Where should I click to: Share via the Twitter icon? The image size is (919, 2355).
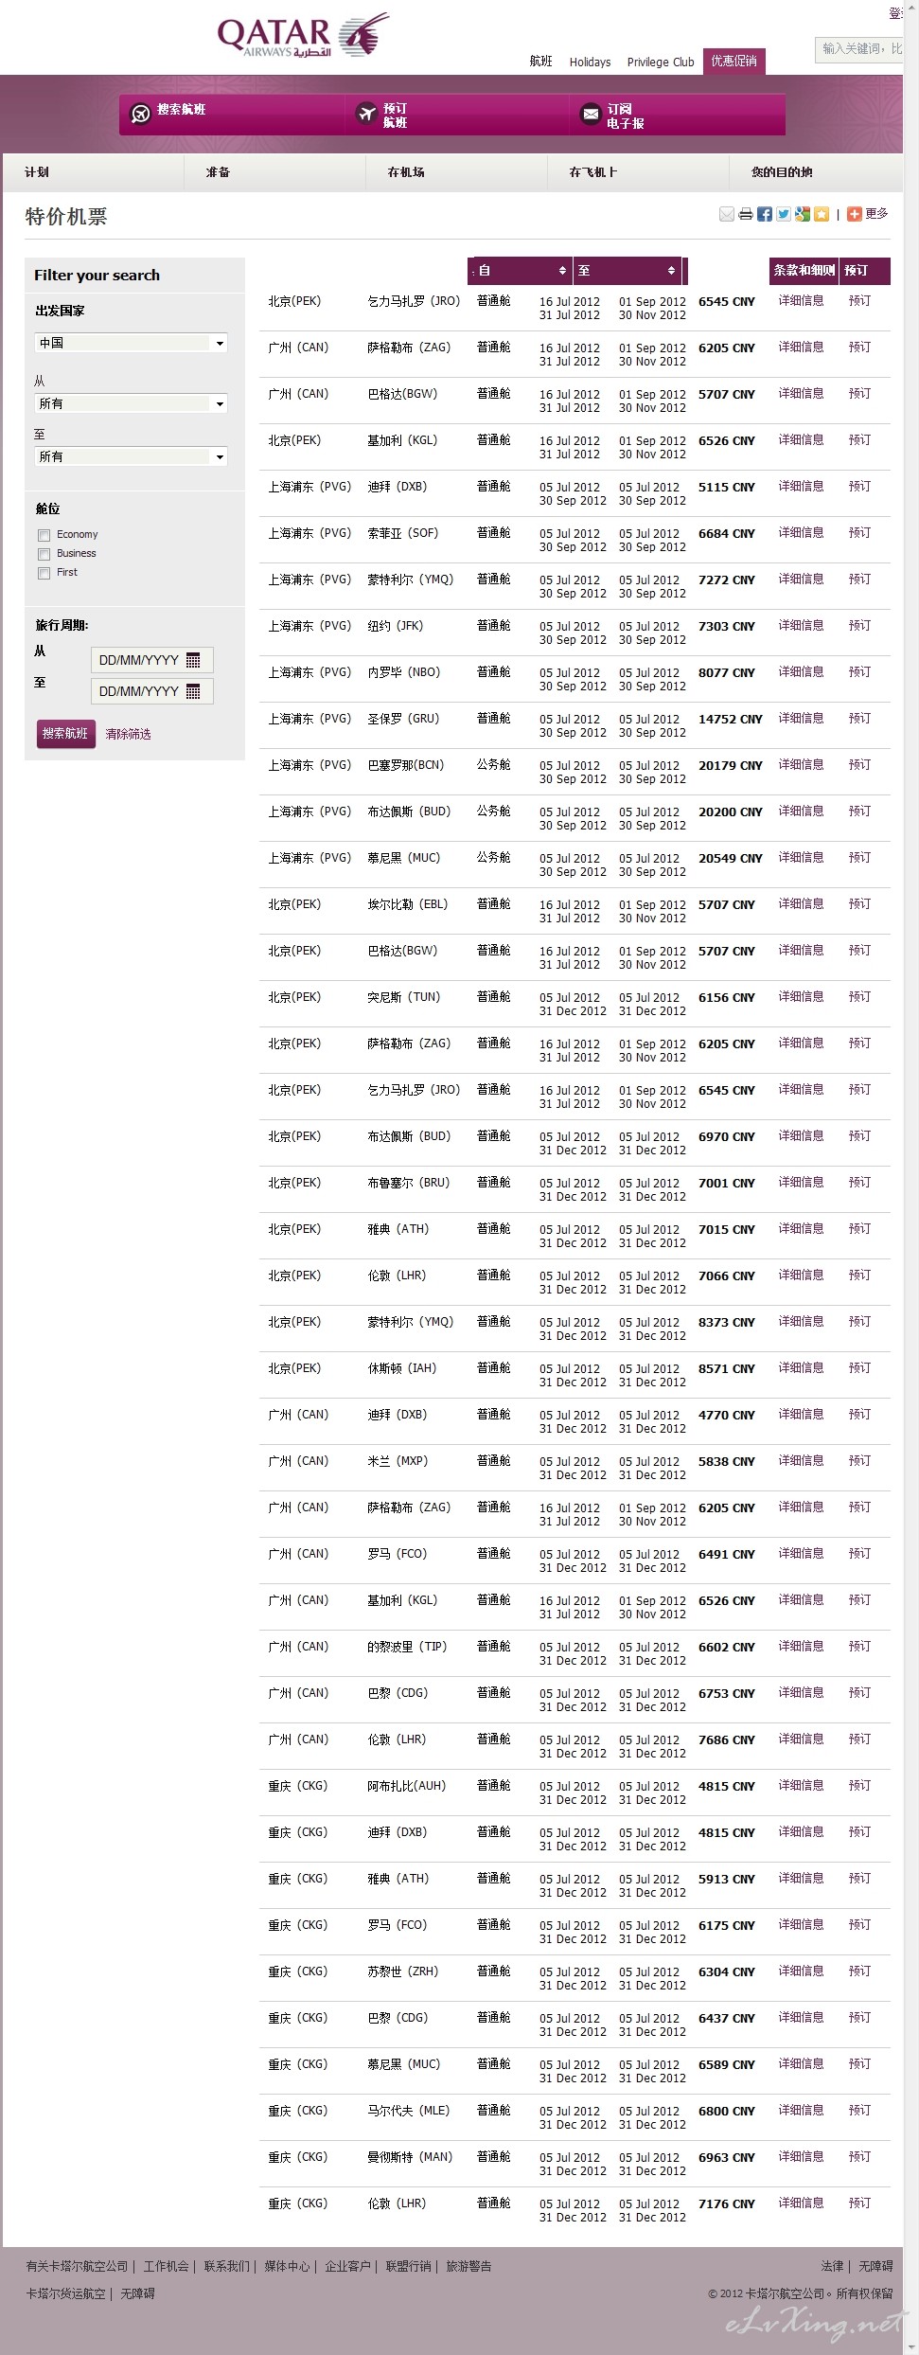784,214
